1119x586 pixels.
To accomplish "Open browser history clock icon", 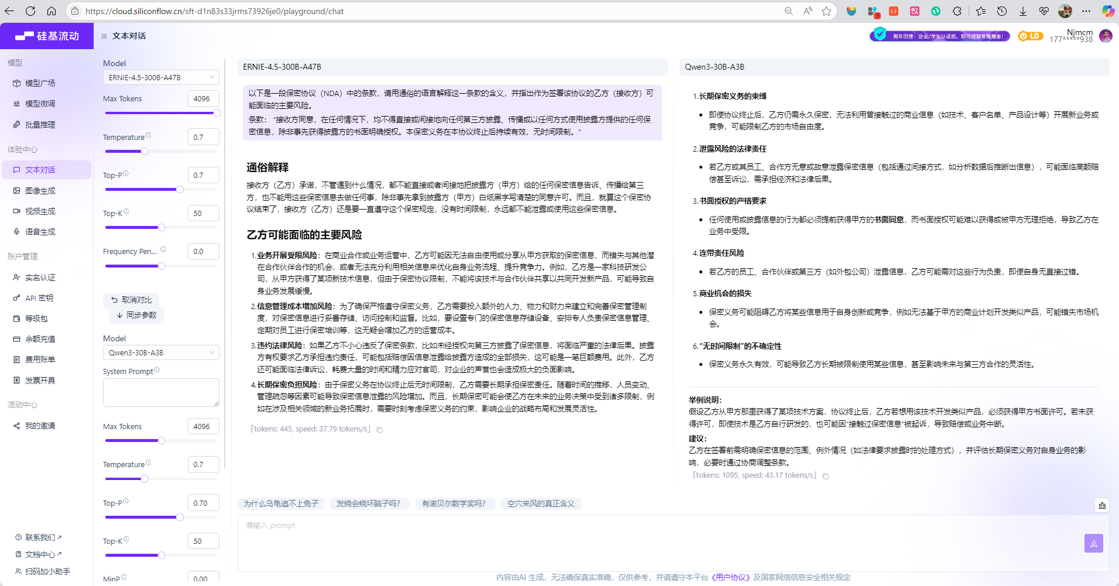I will [x=1002, y=11].
